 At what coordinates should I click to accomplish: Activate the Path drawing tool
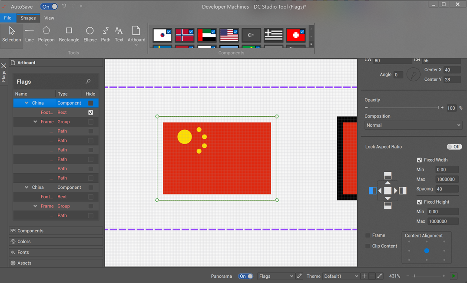coord(106,34)
